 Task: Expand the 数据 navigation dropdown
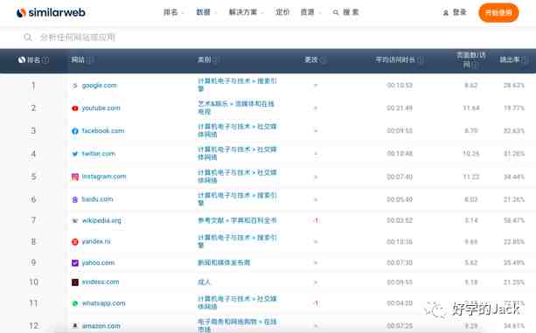[206, 12]
